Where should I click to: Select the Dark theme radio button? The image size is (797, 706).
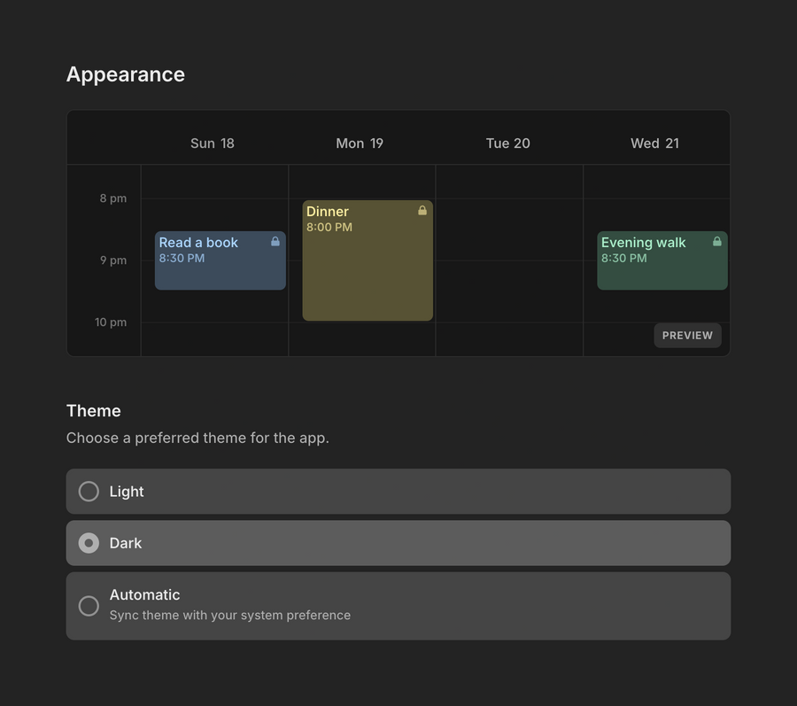click(89, 543)
